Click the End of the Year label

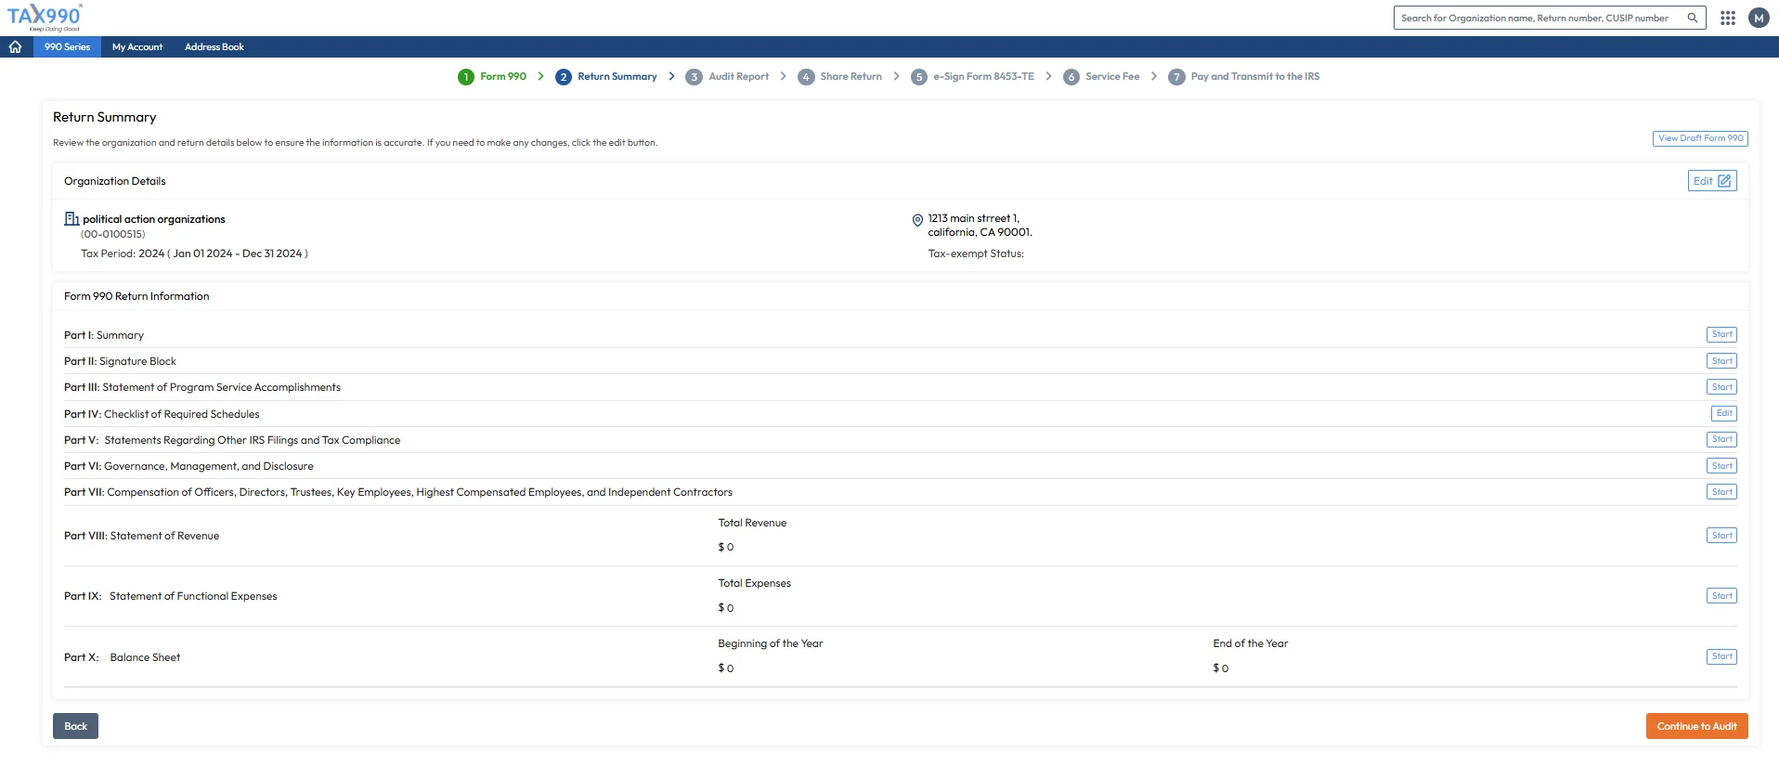tap(1250, 643)
